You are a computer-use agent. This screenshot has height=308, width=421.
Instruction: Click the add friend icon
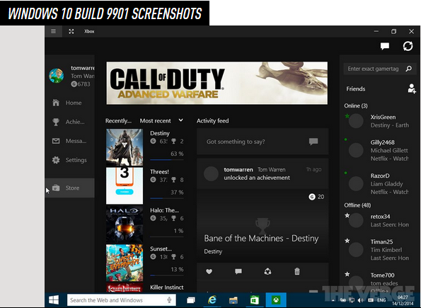[412, 89]
